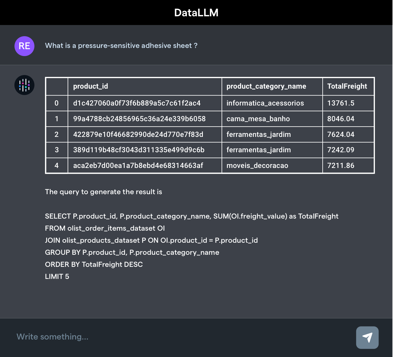Click the user question about adhesive sheet

[121, 46]
